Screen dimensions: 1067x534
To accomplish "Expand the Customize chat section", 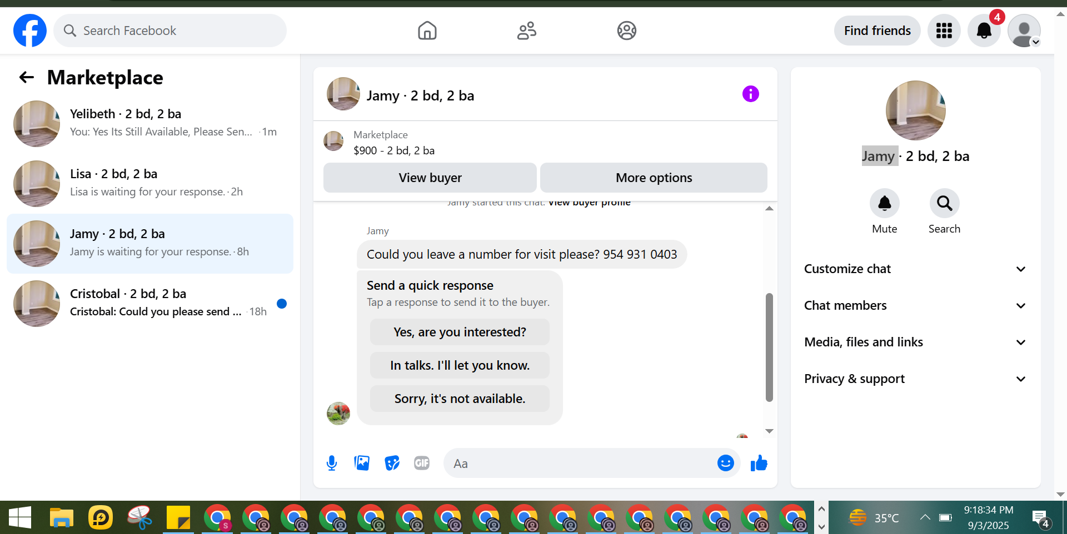I will point(915,269).
